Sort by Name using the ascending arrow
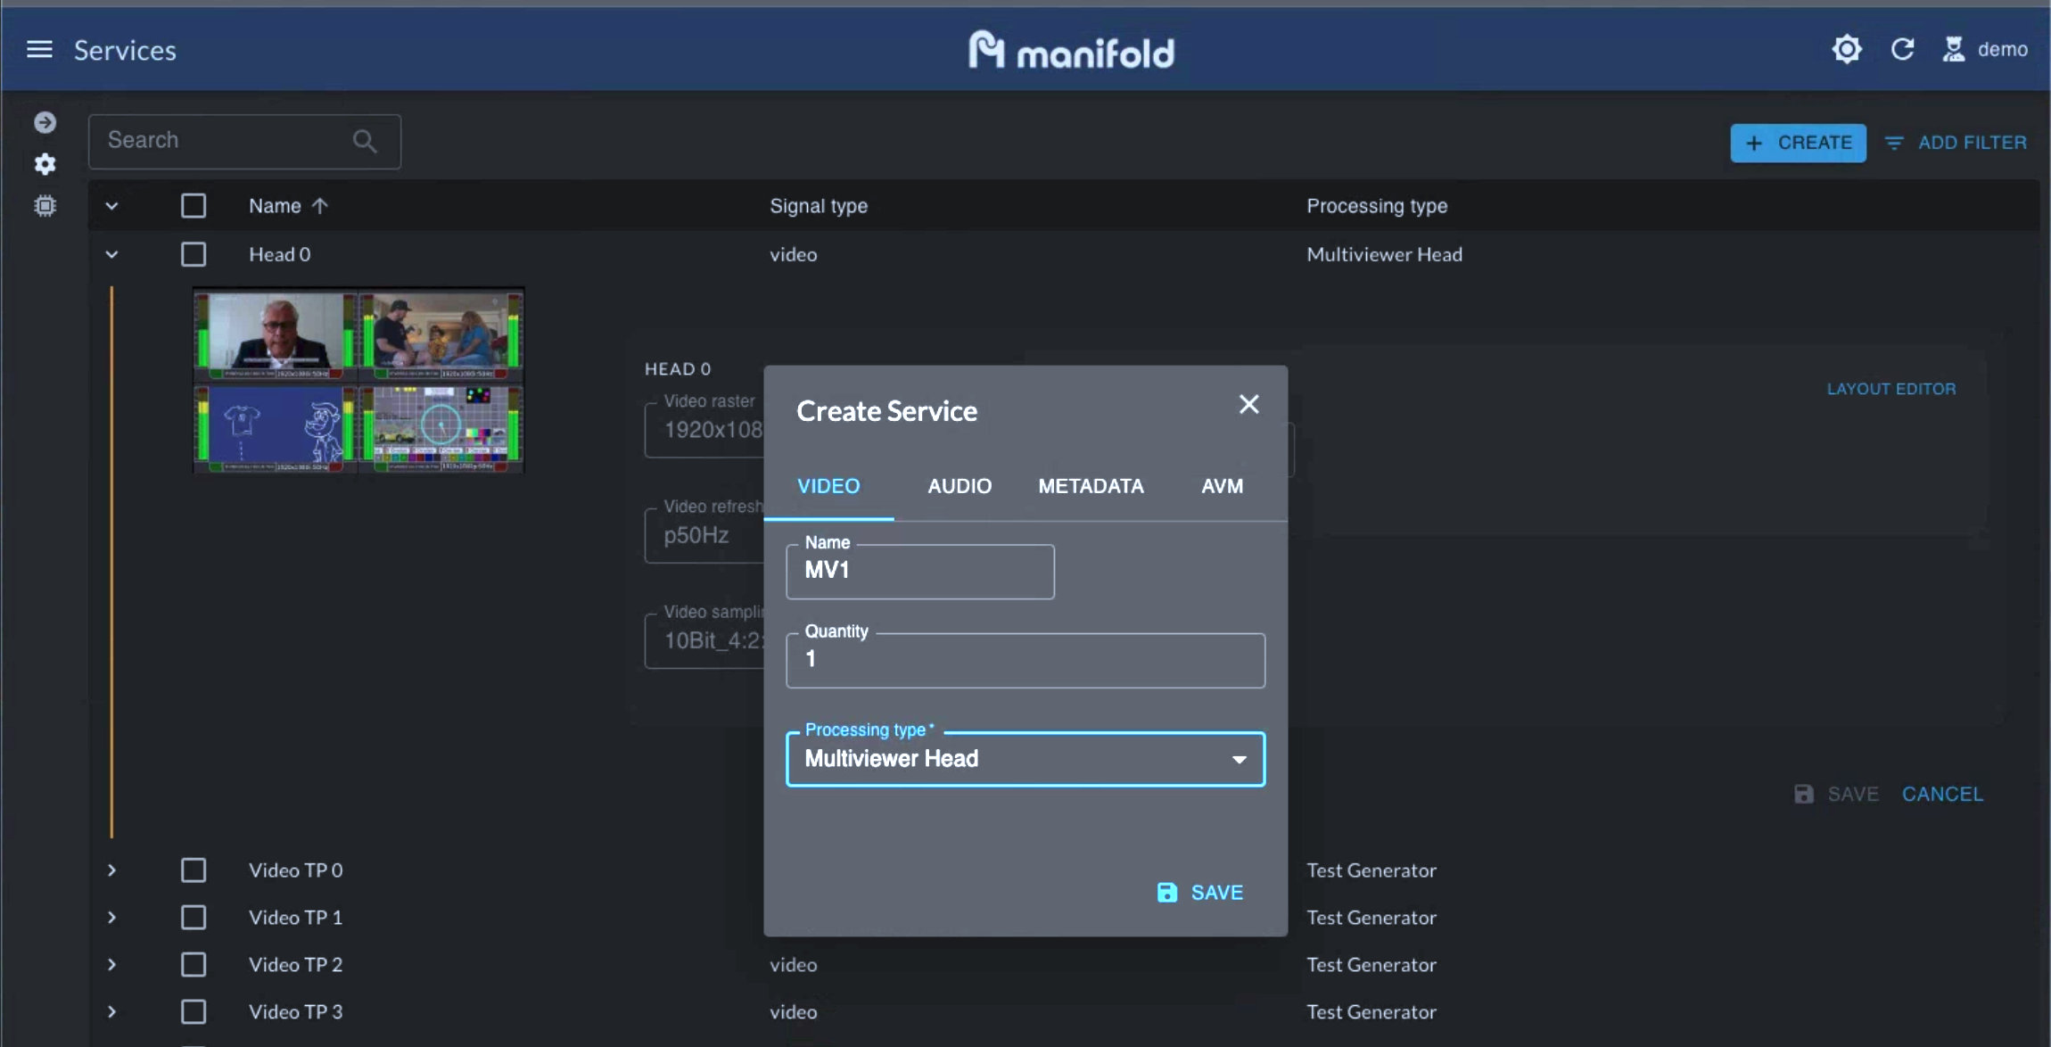Image resolution: width=2051 pixels, height=1047 pixels. coord(319,205)
